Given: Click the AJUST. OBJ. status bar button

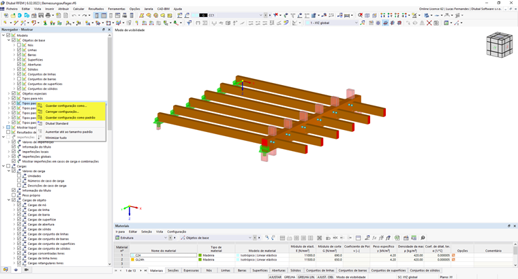Looking at the screenshot, I should [325, 277].
